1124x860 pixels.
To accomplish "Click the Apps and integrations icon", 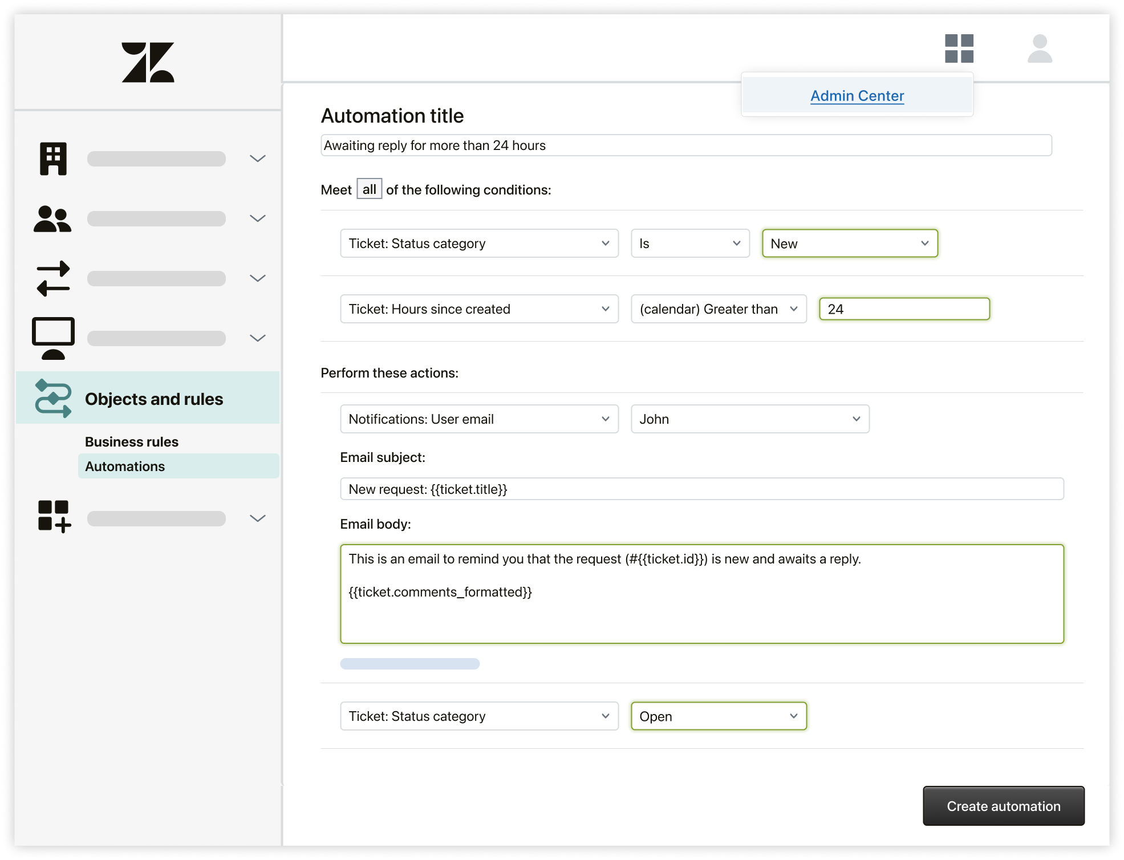I will click(54, 517).
